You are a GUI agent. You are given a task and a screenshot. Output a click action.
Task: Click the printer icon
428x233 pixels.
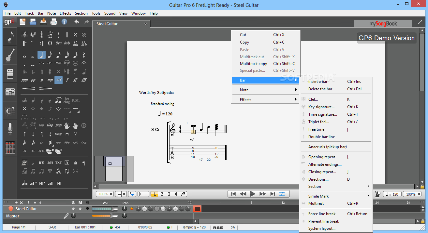(54, 22)
